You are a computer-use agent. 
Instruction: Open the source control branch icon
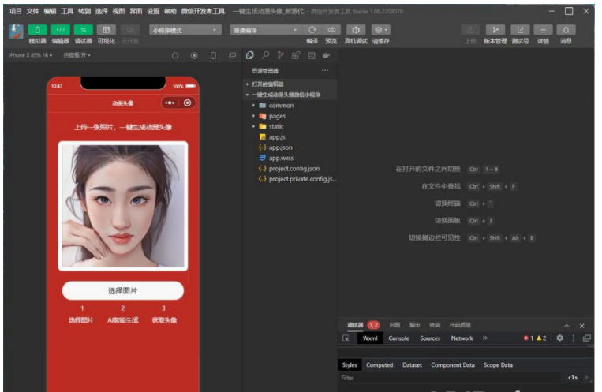coord(280,55)
